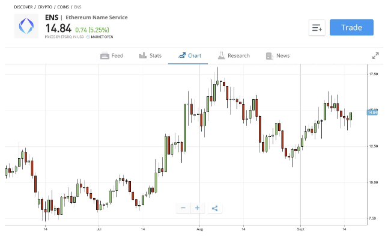Open the Stats tab
Image resolution: width=388 pixels, height=240 pixels.
(150, 55)
